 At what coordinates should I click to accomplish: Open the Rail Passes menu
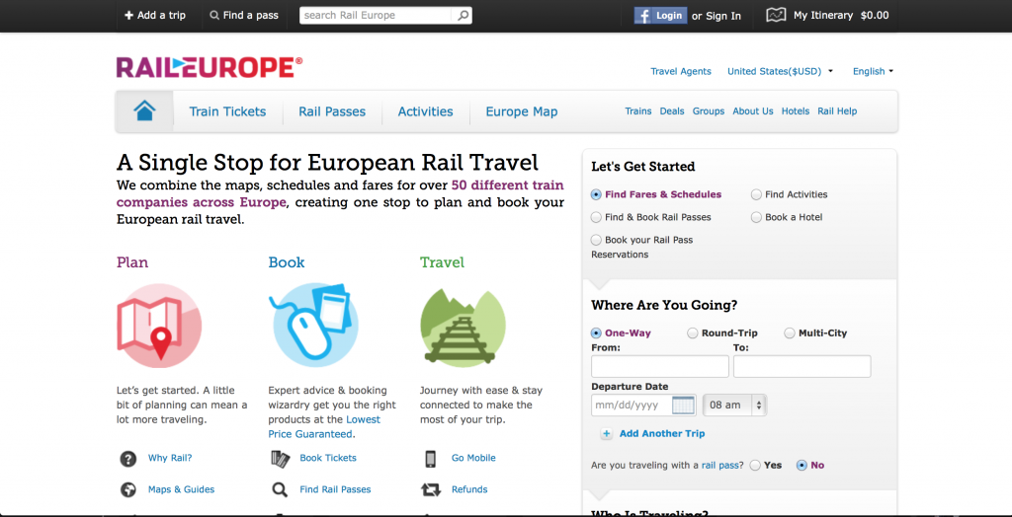[332, 111]
